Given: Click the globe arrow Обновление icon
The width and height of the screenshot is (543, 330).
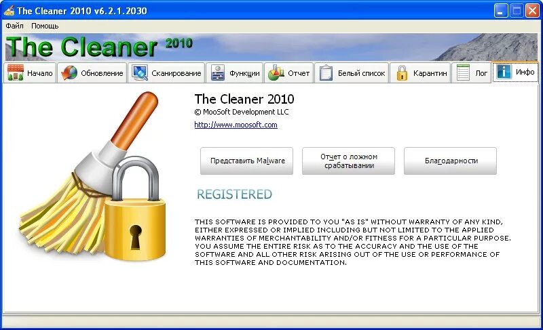Looking at the screenshot, I should point(69,73).
